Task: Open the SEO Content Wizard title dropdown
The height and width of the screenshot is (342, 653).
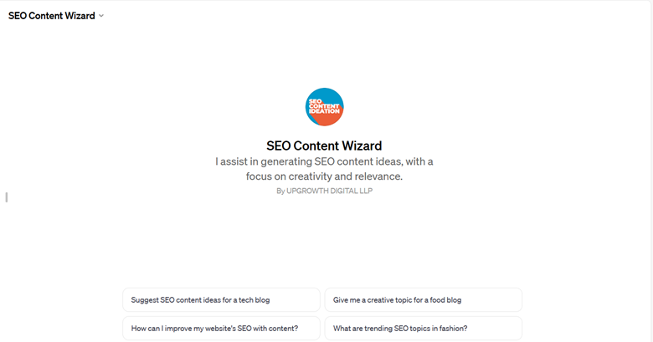Action: click(56, 16)
